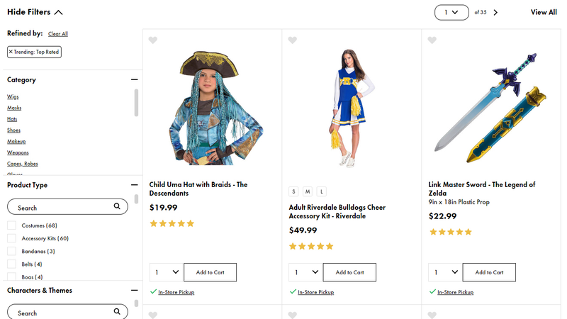Screen dimensions: 567x319
Task: Favorite the Link Master Sword heart icon
Action: [x=432, y=40]
